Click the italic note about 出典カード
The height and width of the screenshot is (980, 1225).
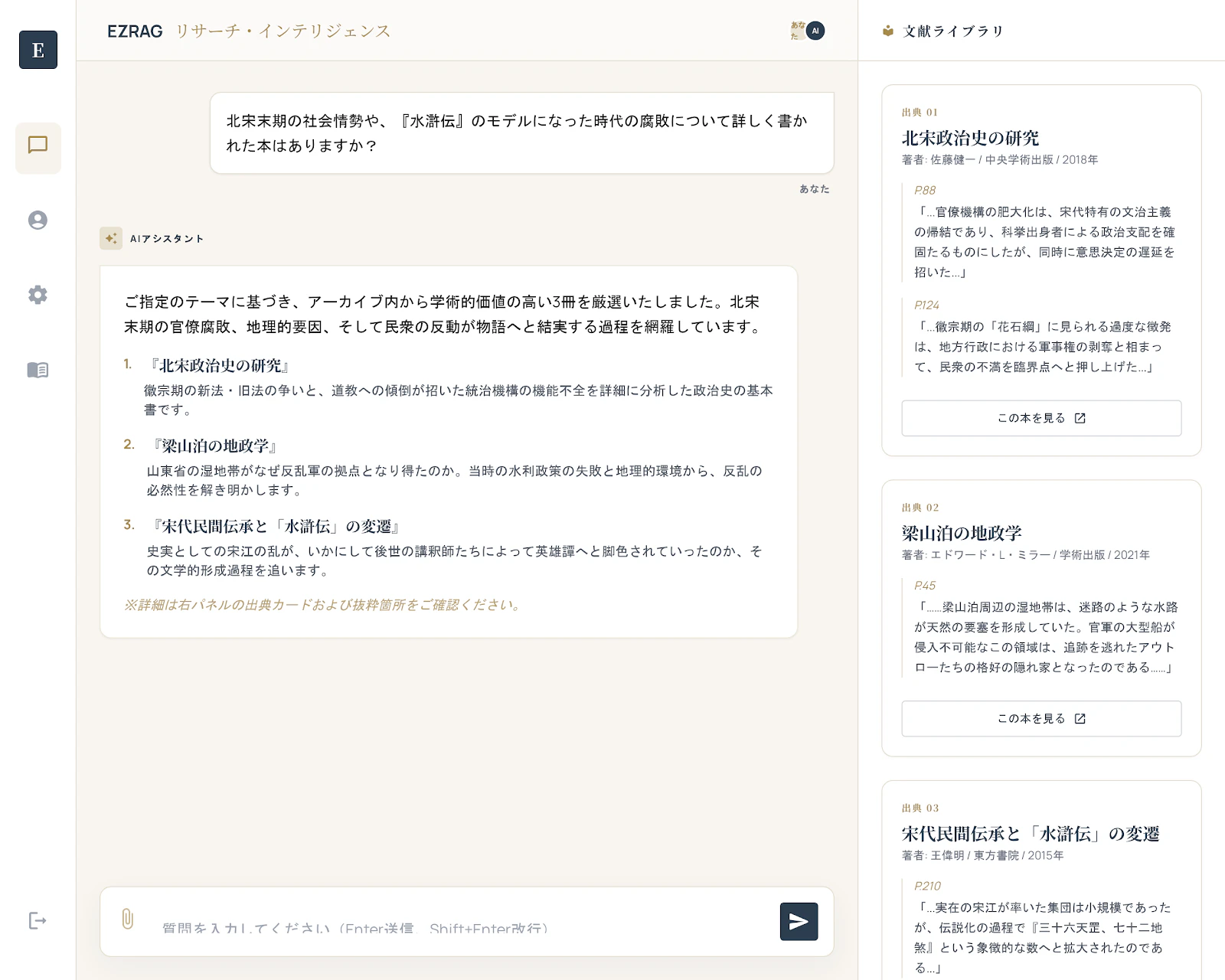click(325, 605)
